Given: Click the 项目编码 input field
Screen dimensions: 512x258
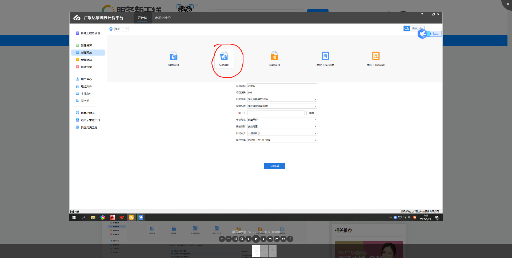Looking at the screenshot, I should coord(282,93).
